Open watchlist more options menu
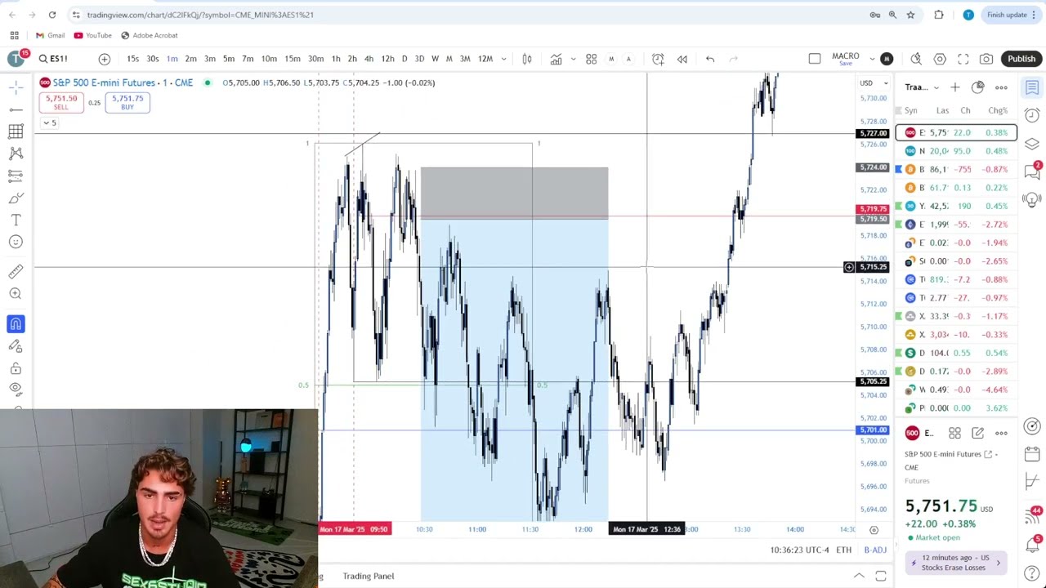This screenshot has height=588, width=1046. pos(1001,87)
